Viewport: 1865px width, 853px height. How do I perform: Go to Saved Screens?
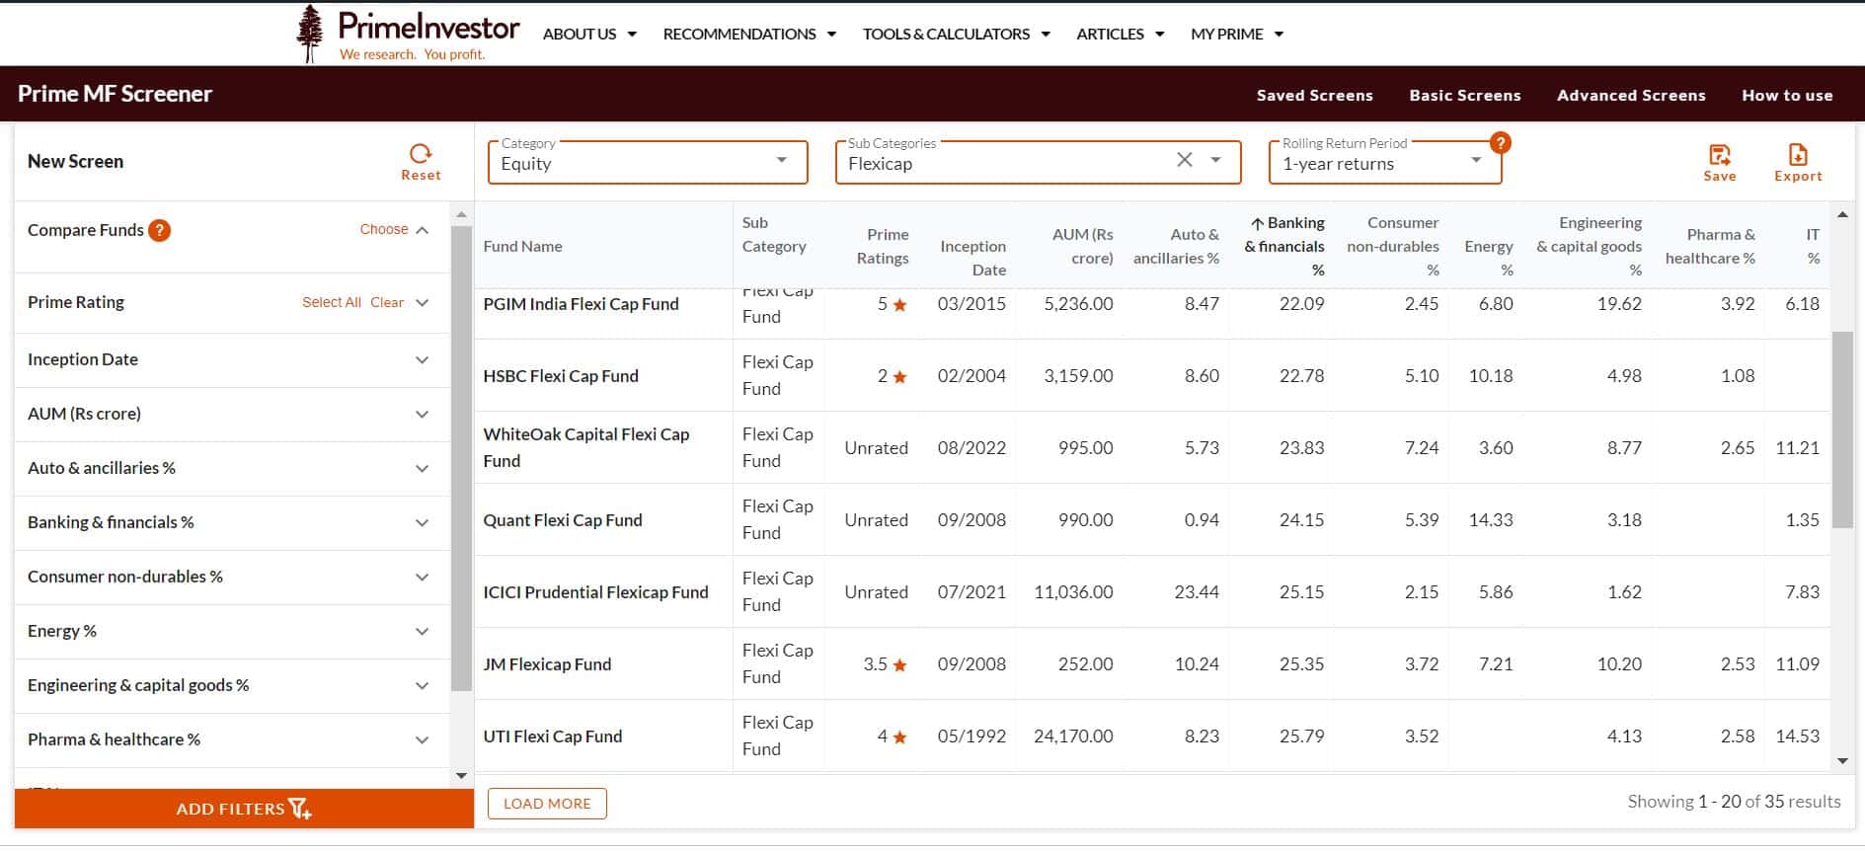pos(1314,96)
